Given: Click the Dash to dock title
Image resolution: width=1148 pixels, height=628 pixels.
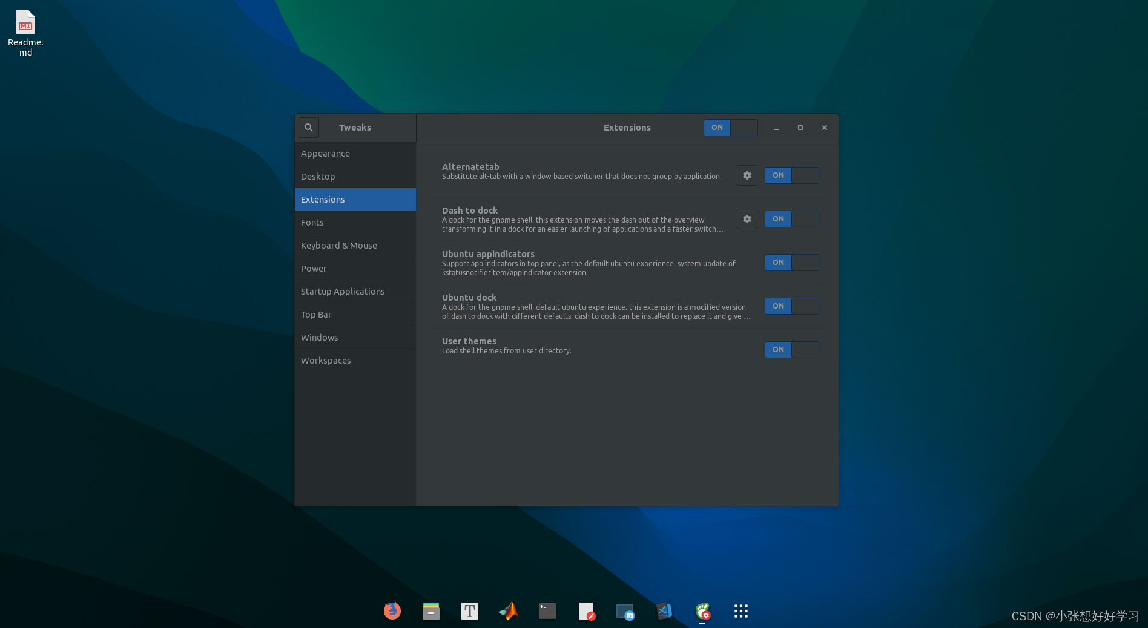Looking at the screenshot, I should pyautogui.click(x=470, y=211).
